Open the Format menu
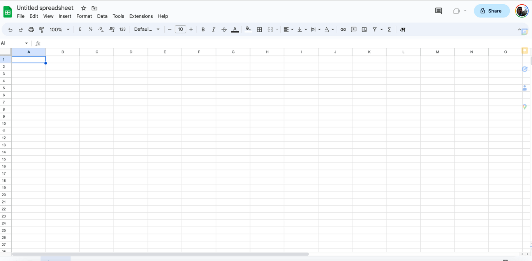 [x=84, y=16]
